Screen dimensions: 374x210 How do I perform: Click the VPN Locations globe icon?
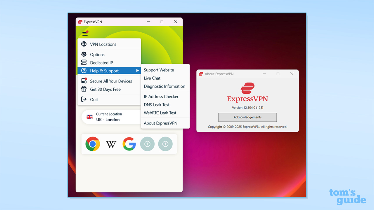point(84,44)
